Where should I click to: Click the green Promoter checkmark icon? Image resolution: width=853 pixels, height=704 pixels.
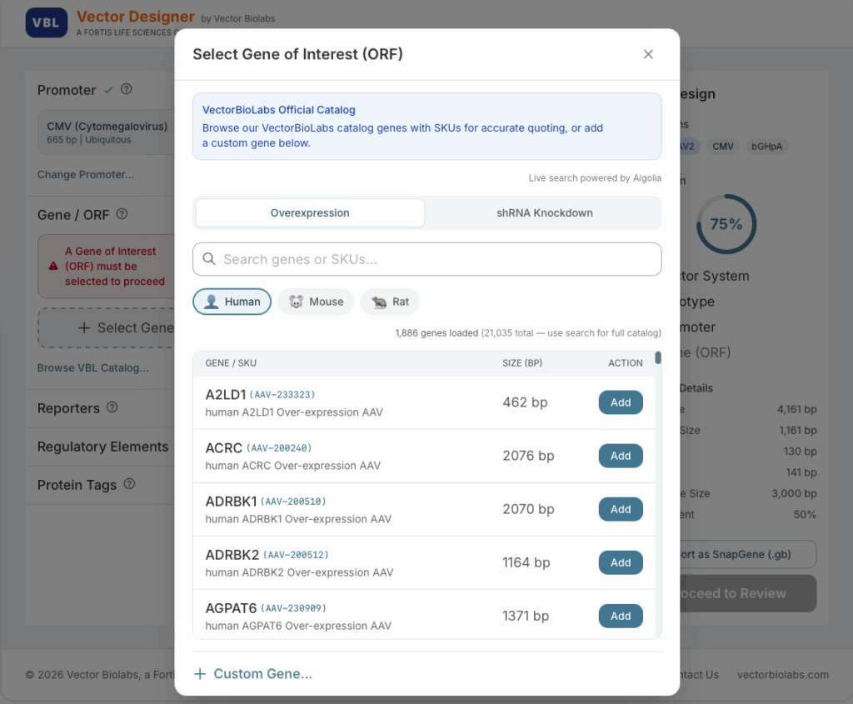pyautogui.click(x=108, y=90)
